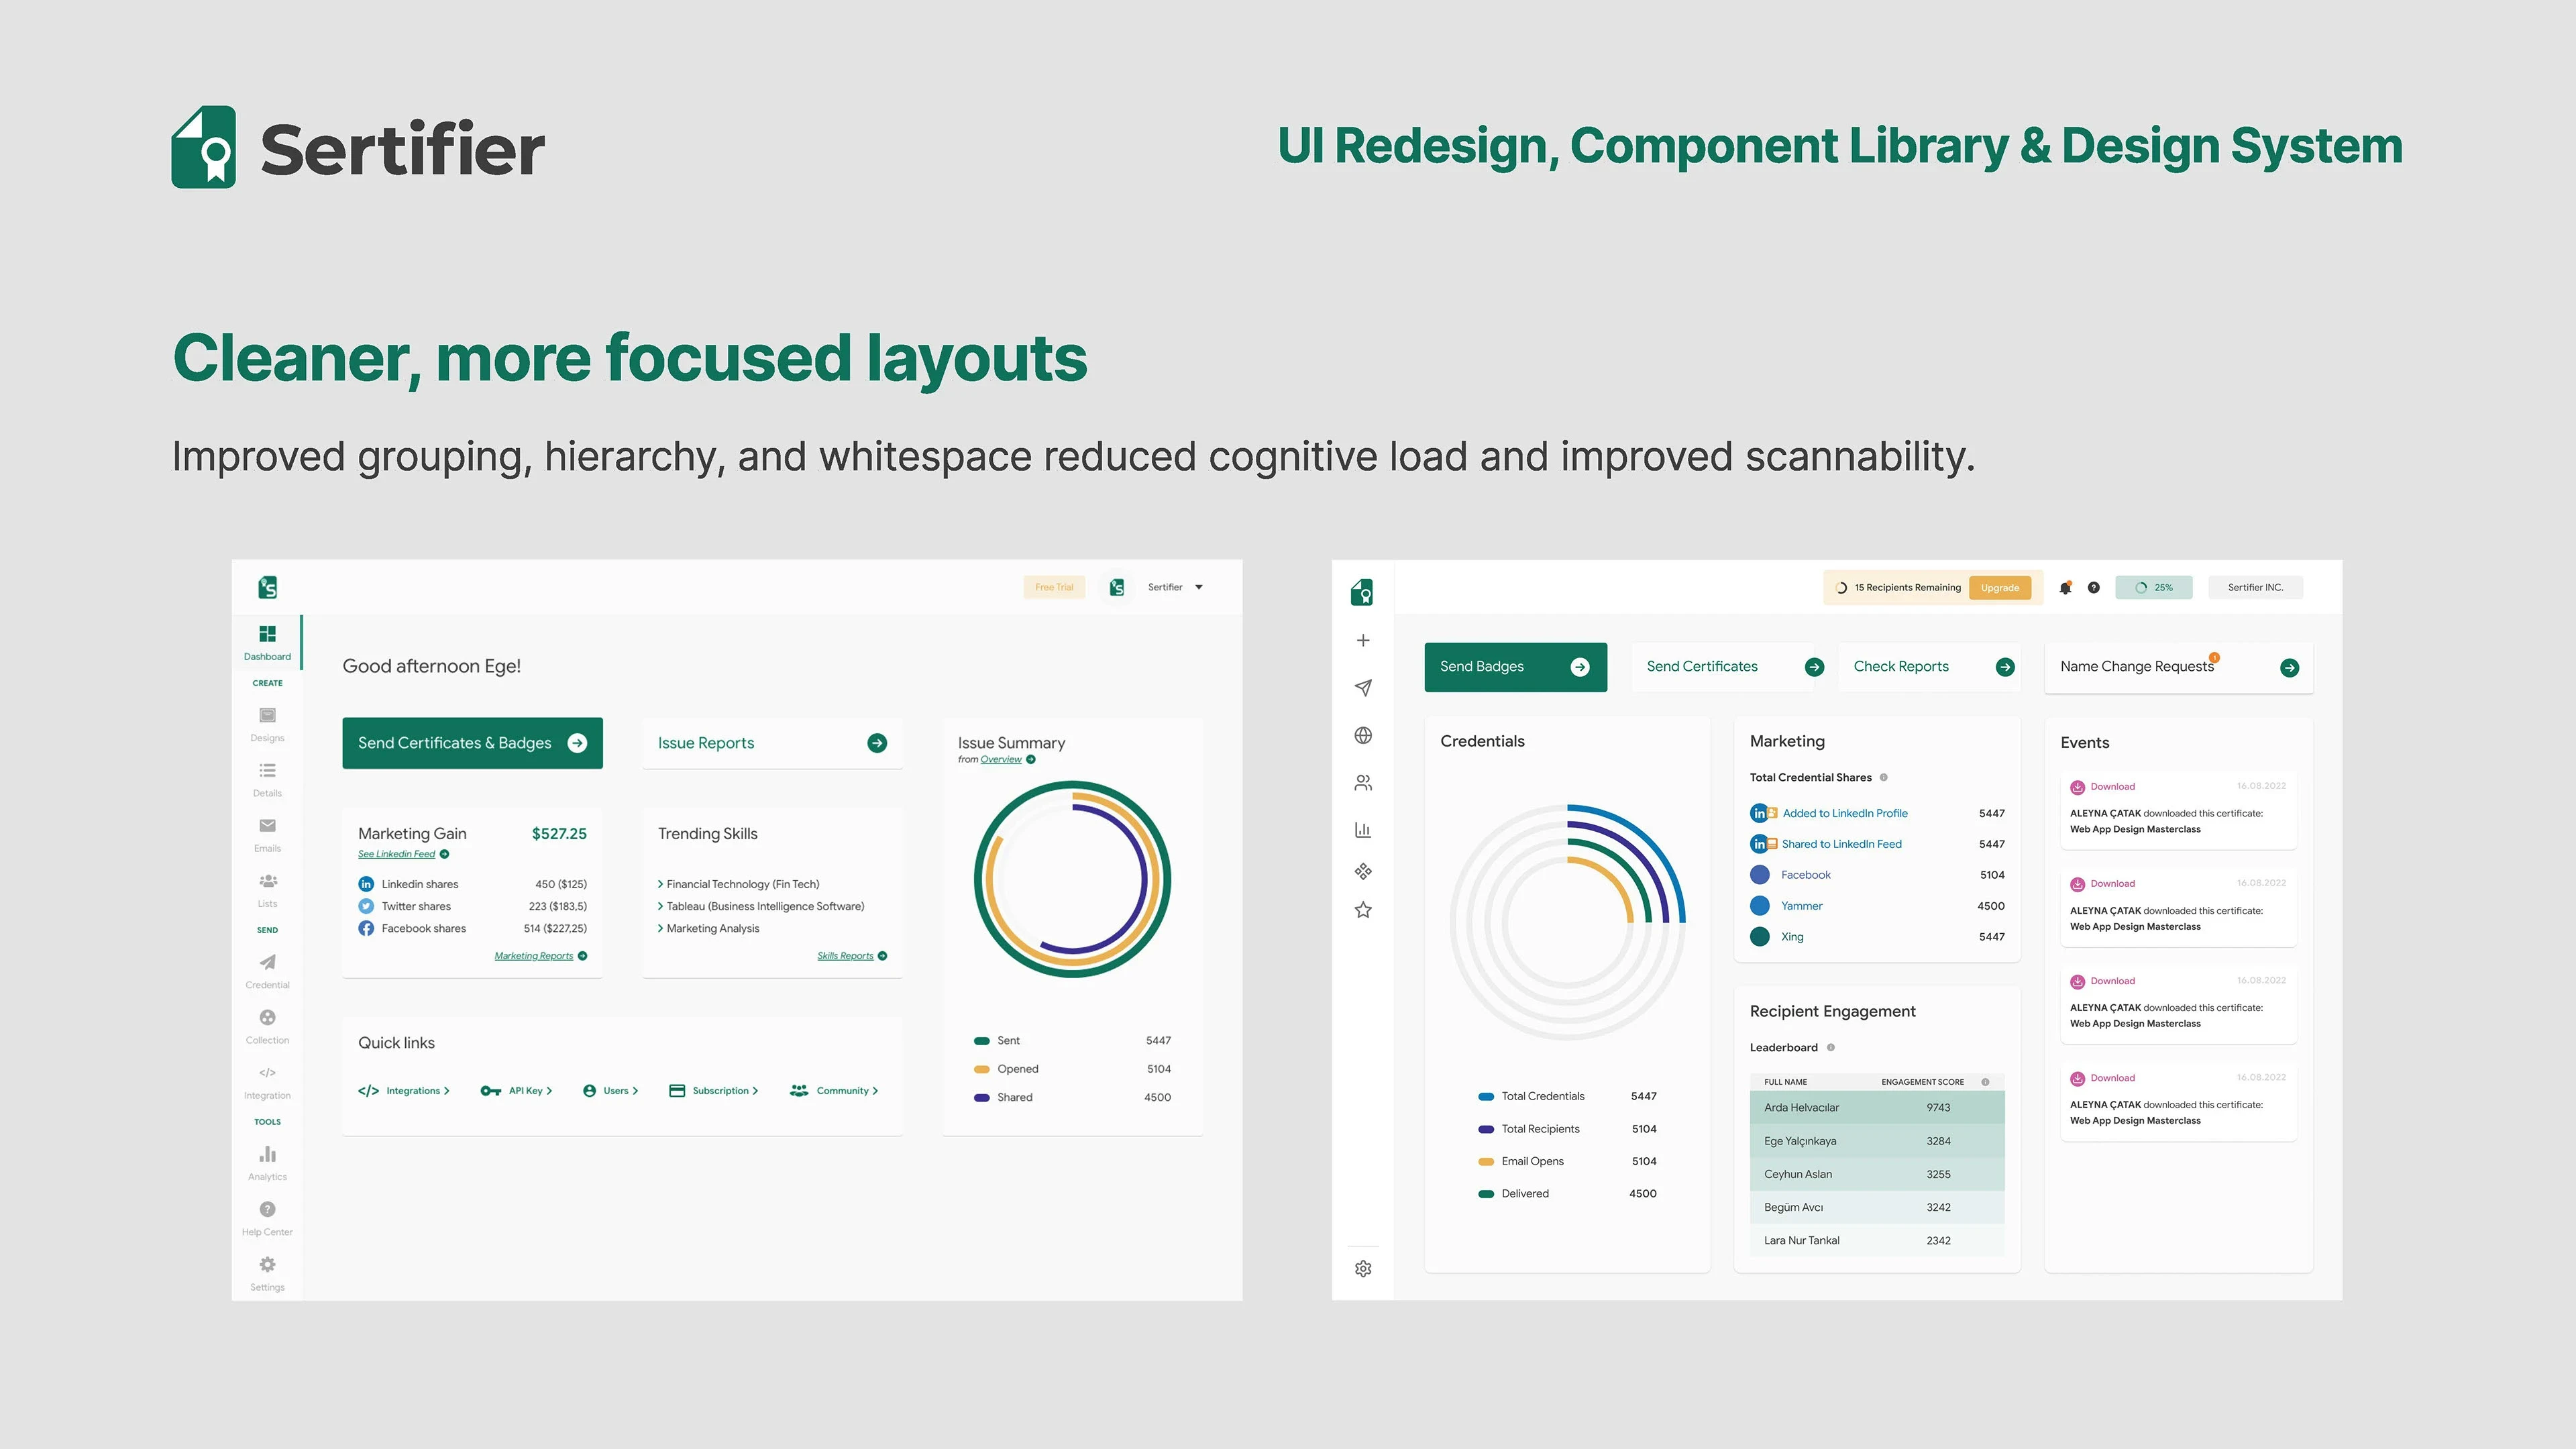Click the Send Badges button

[1515, 667]
